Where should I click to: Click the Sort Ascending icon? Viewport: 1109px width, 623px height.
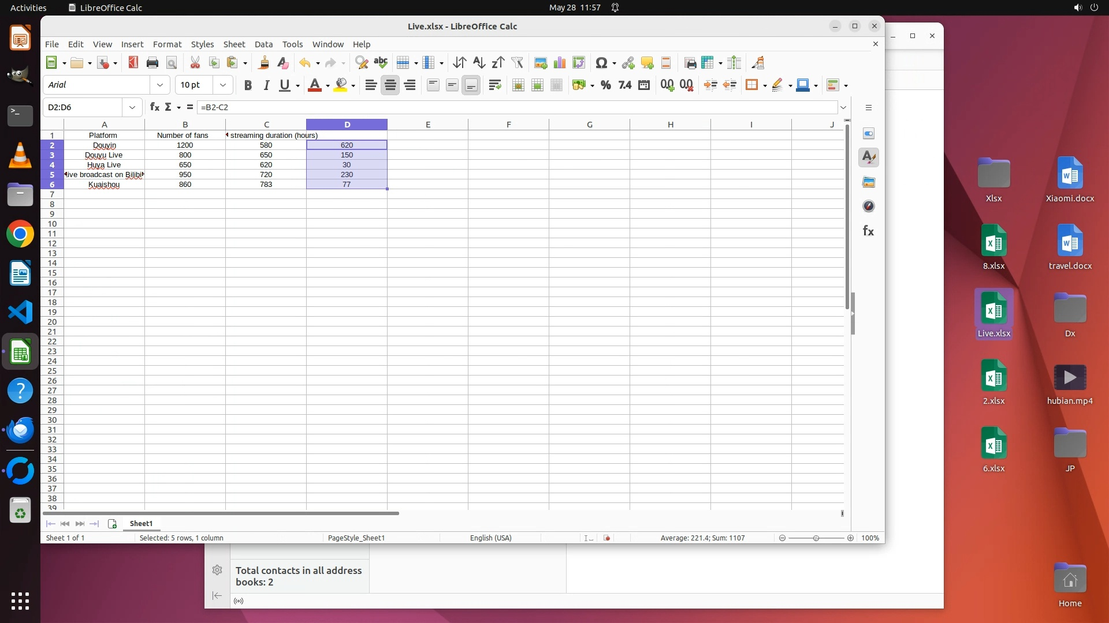coord(478,63)
